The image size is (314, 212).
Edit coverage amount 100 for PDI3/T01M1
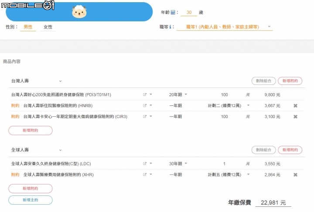tap(224, 95)
